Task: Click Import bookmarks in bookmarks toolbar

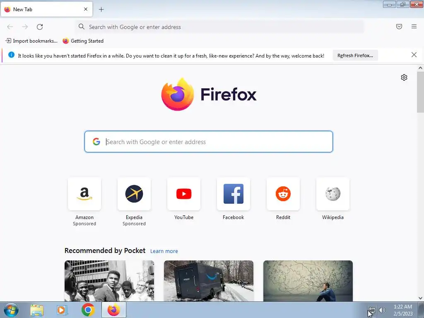Action: point(31,41)
